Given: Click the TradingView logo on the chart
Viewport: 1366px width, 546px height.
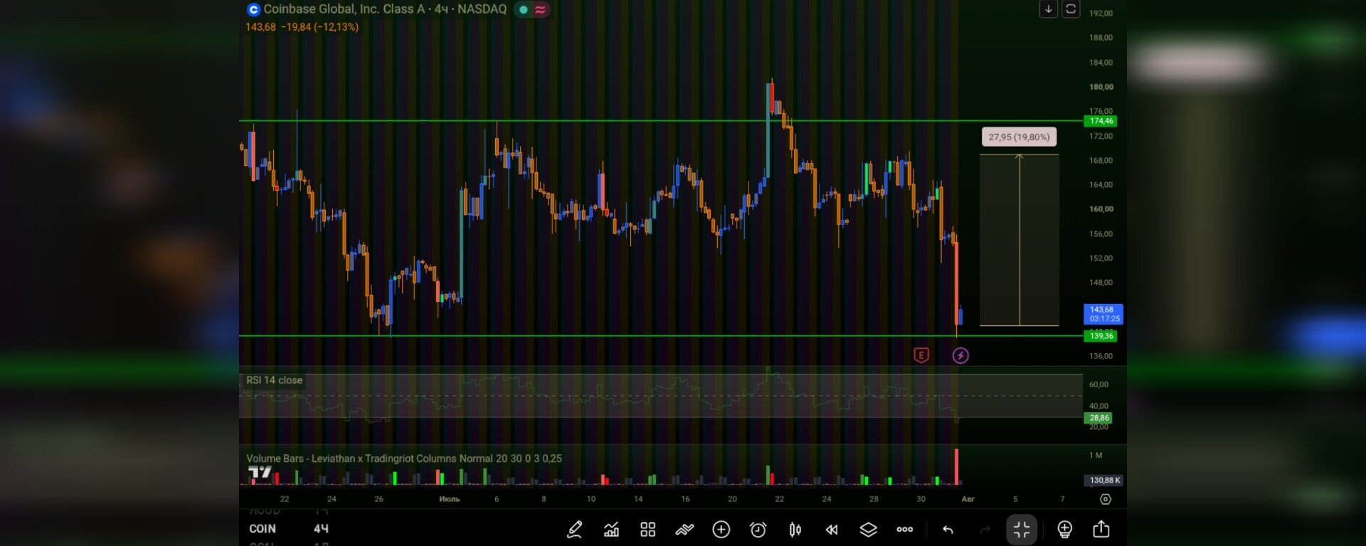Looking at the screenshot, I should 260,472.
